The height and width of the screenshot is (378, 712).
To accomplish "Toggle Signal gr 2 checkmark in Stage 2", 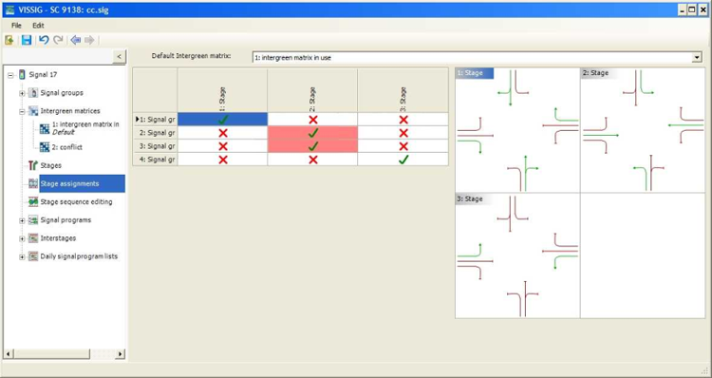I will tap(312, 133).
